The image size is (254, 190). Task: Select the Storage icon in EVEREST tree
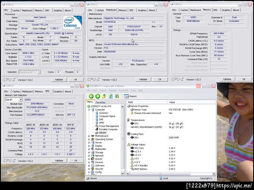pyautogui.click(x=92, y=152)
